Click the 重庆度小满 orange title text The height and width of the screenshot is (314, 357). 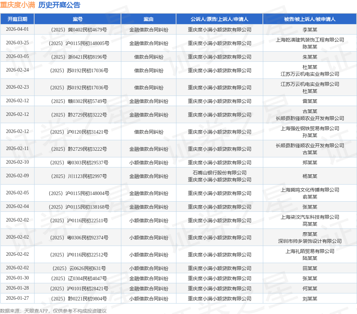click(17, 5)
